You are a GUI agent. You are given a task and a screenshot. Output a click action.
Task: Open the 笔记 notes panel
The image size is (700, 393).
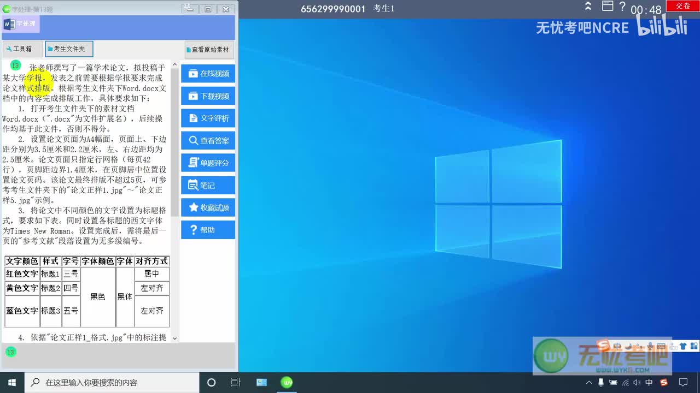tap(208, 185)
